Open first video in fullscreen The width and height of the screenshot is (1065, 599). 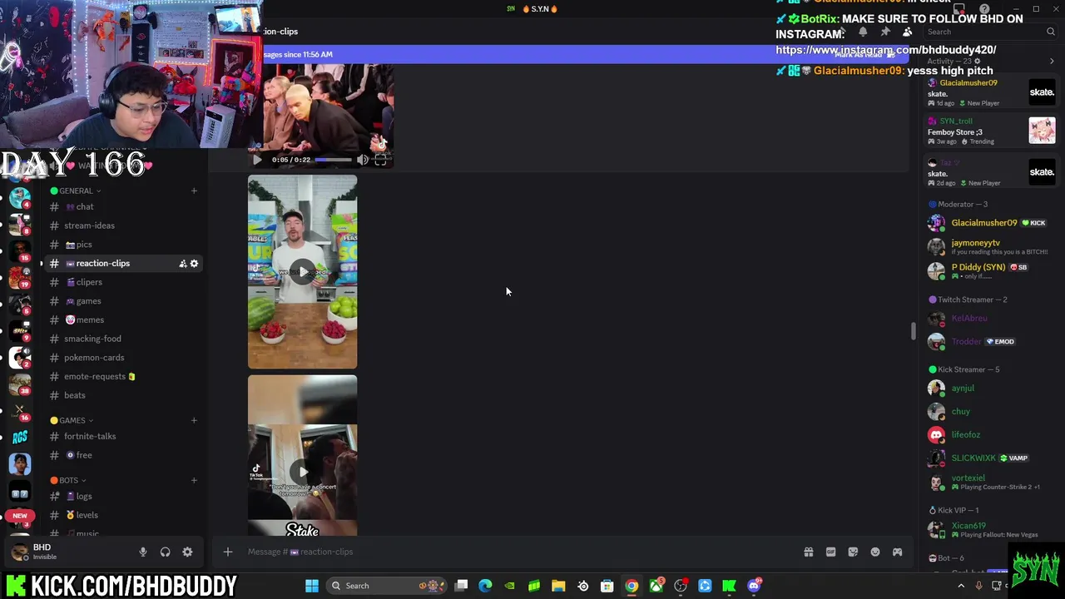pos(381,160)
